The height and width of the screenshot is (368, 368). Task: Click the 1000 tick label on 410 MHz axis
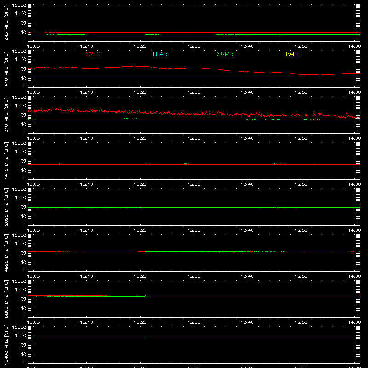[21, 60]
